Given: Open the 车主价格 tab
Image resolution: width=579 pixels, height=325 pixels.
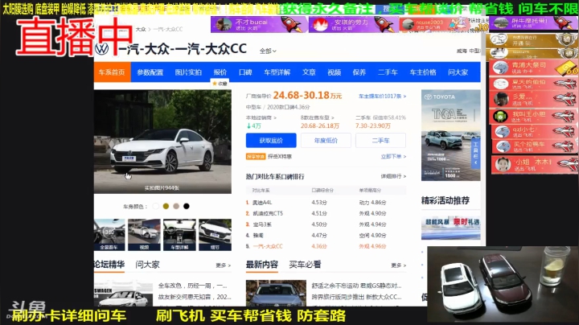Looking at the screenshot, I should click(x=423, y=72).
